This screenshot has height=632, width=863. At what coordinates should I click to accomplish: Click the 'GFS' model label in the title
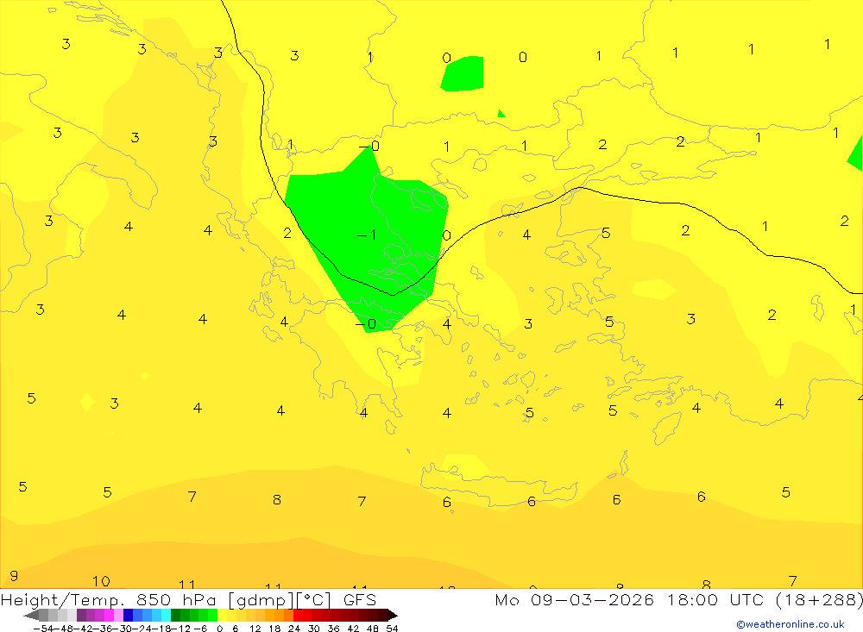point(360,599)
